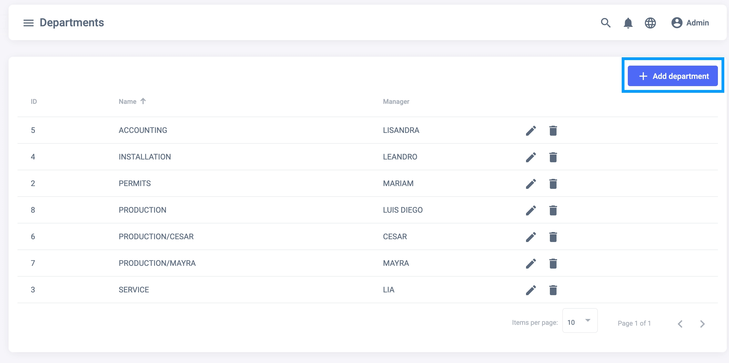Edit the PERMITS department row
729x363 pixels.
tap(531, 184)
